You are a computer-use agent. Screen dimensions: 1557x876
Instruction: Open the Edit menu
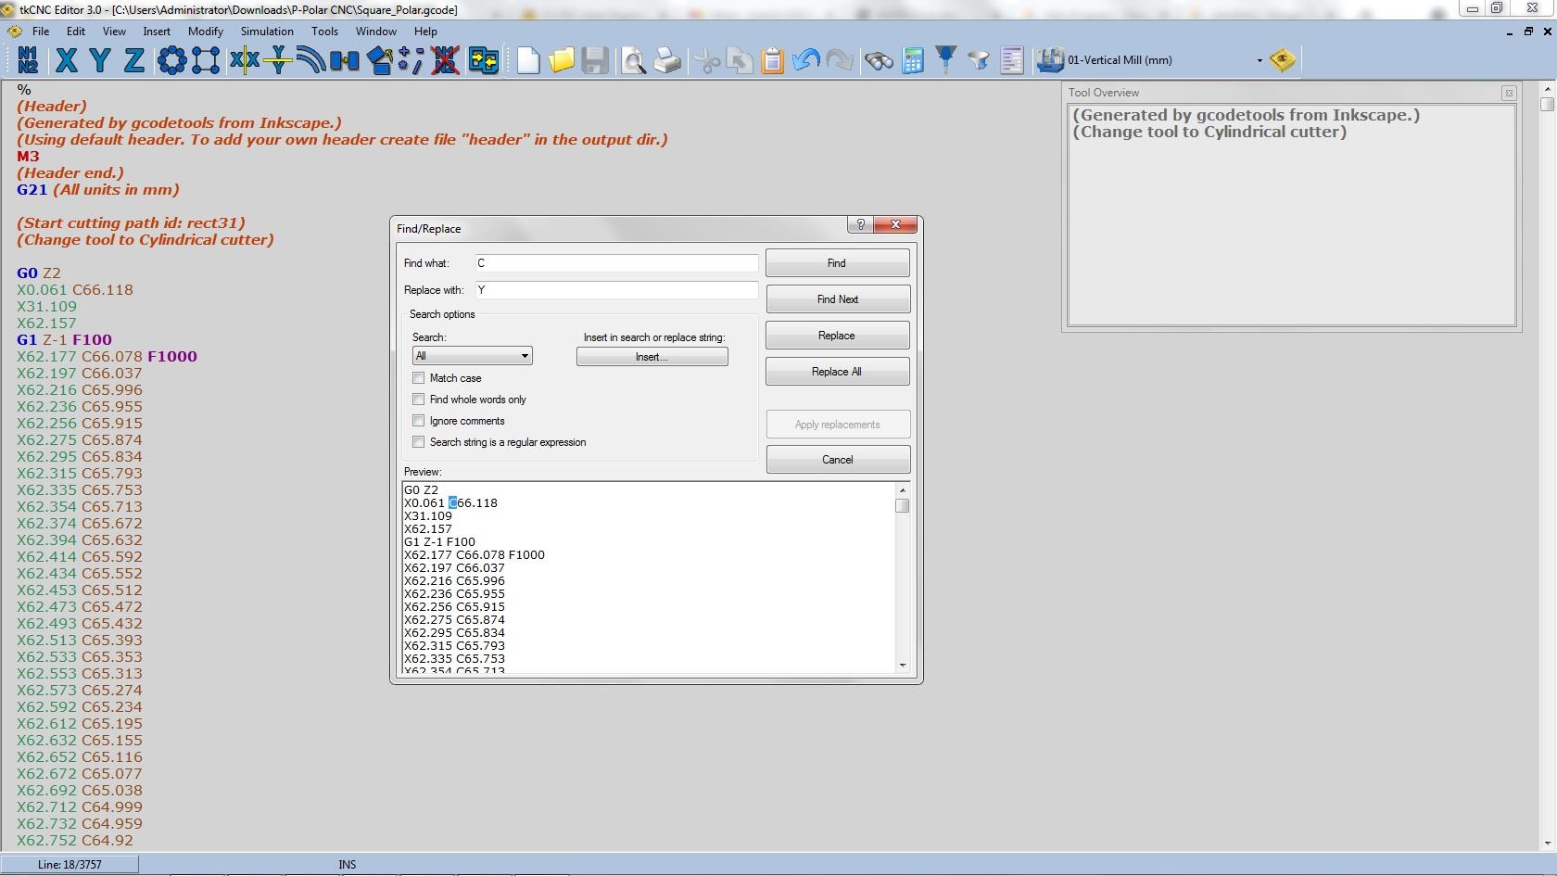pos(76,32)
